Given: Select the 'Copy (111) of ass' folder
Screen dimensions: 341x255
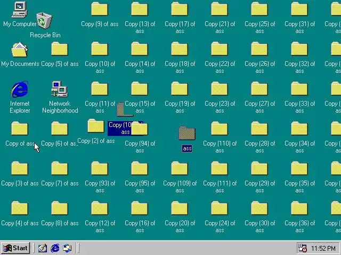Looking at the screenshot, I should [220, 169].
